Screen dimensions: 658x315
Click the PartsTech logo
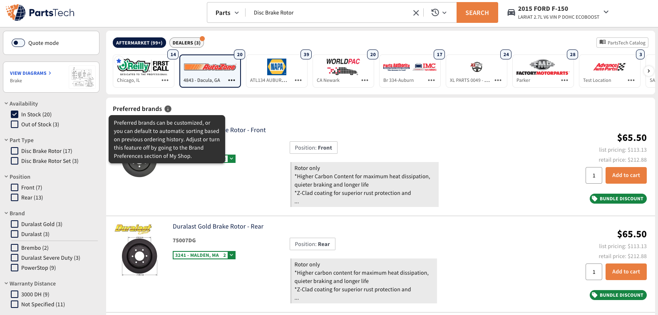coord(40,12)
